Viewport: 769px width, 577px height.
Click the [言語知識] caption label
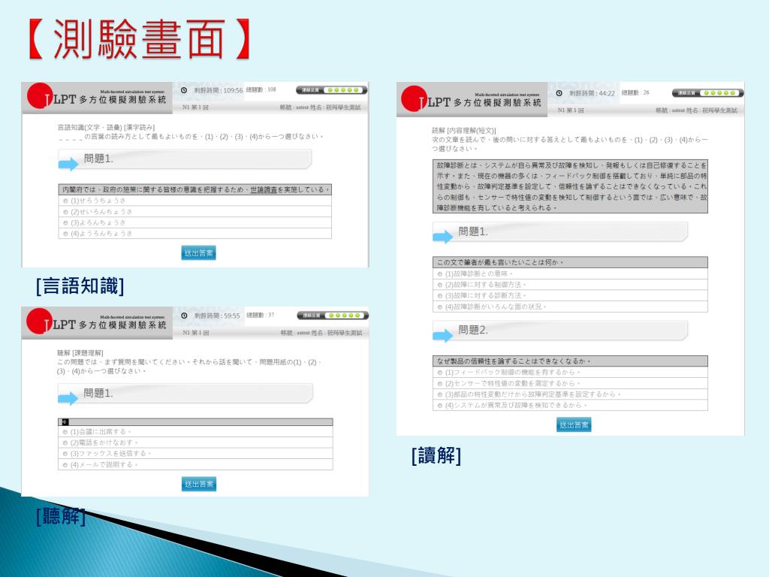pos(80,285)
